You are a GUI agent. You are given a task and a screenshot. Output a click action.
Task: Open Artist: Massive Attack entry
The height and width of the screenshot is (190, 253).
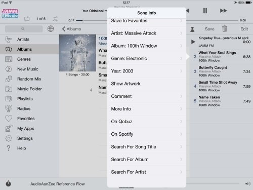[x=147, y=33]
